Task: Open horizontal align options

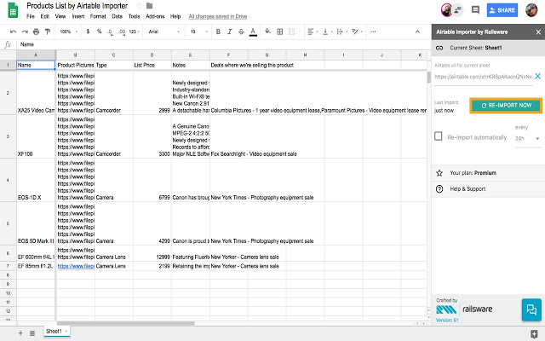Action: (x=312, y=32)
